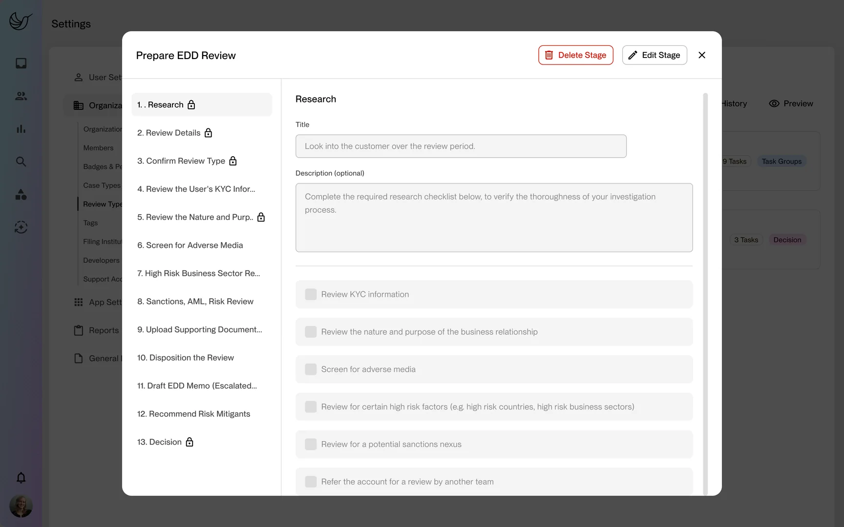Click the user avatar photo

(x=21, y=506)
